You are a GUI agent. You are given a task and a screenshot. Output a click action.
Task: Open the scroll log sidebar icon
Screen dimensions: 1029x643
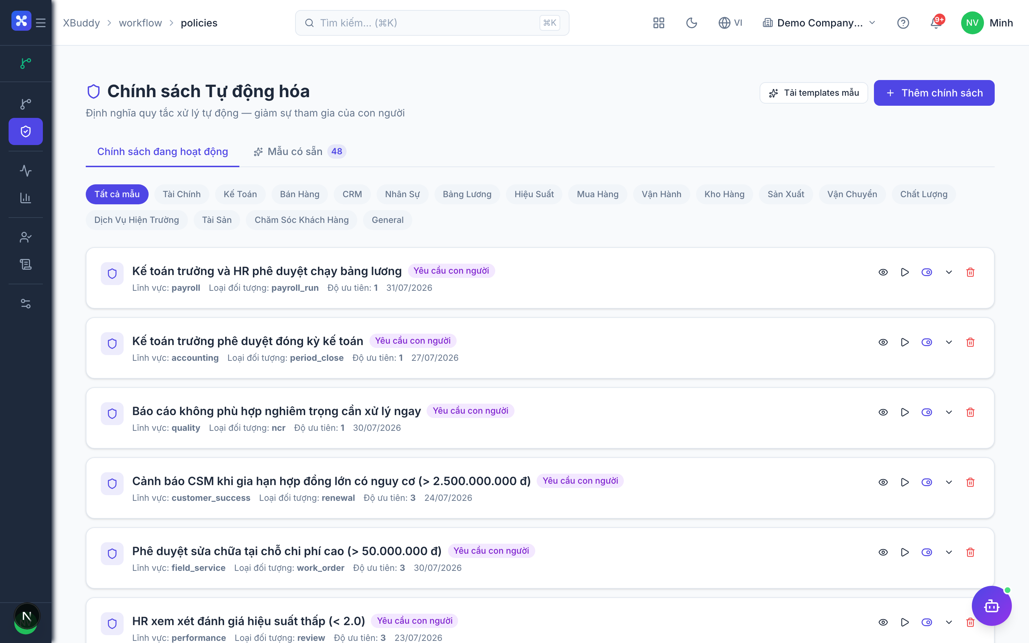25,264
